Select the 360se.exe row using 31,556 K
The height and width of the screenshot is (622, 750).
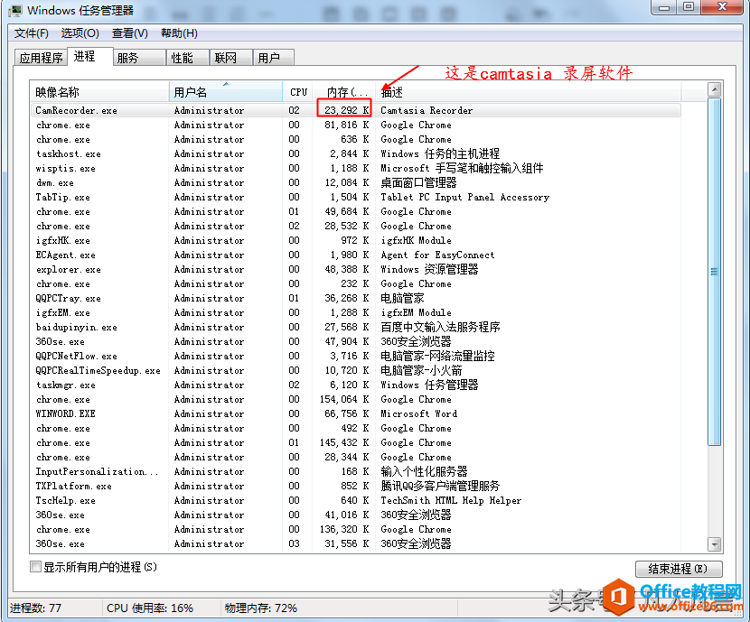(356, 543)
